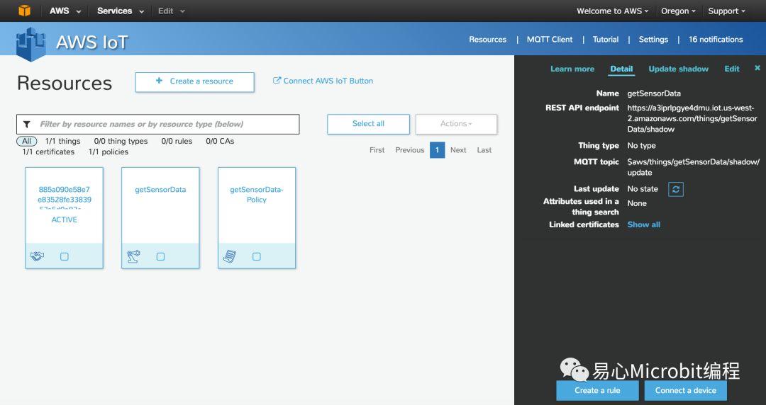Select the All filter pill
This screenshot has width=766, height=405.
(x=26, y=141)
